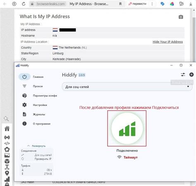Click the Подключено status text

[x=127, y=151]
